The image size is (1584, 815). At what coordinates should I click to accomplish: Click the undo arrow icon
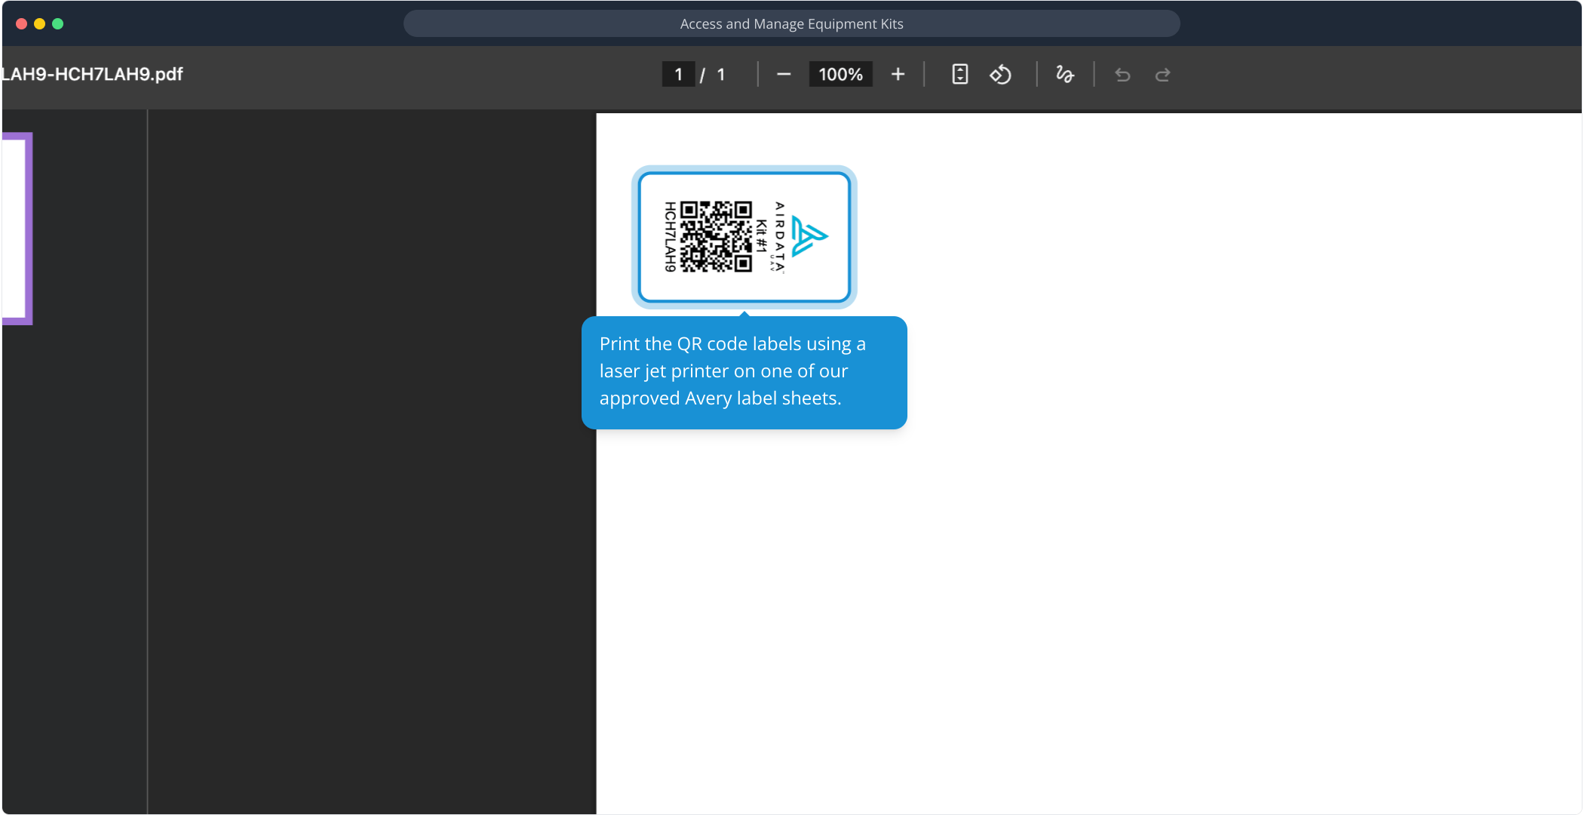point(1122,75)
